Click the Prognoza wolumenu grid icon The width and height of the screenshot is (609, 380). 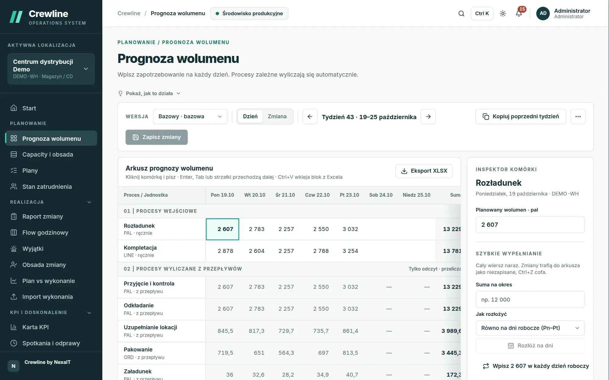pyautogui.click(x=14, y=139)
